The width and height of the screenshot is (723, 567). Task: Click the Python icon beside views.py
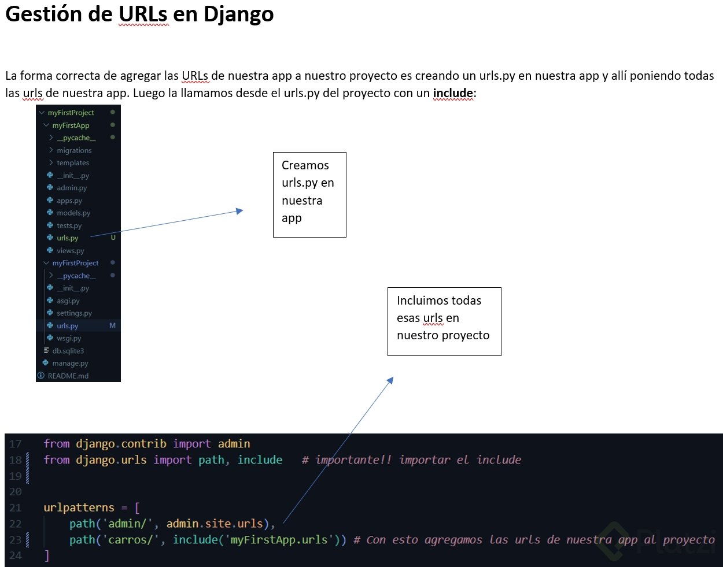(50, 250)
